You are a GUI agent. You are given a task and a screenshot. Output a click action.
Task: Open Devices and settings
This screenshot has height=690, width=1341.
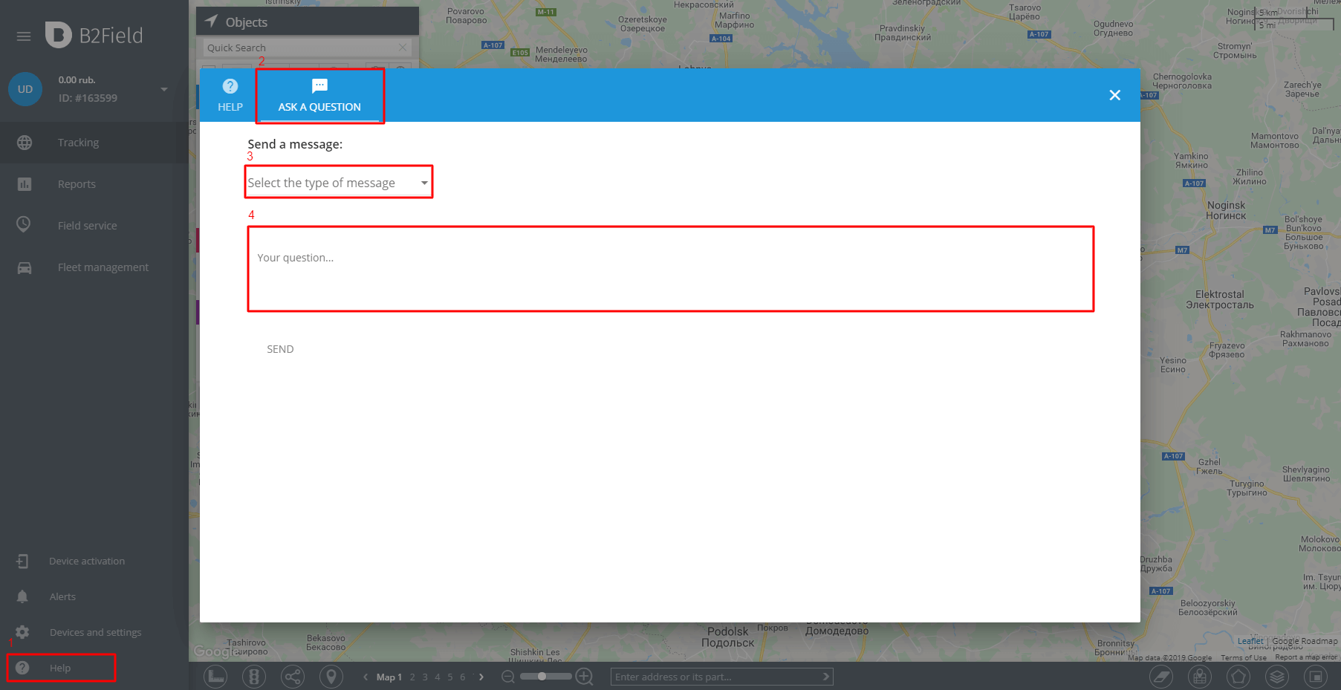pyautogui.click(x=94, y=632)
